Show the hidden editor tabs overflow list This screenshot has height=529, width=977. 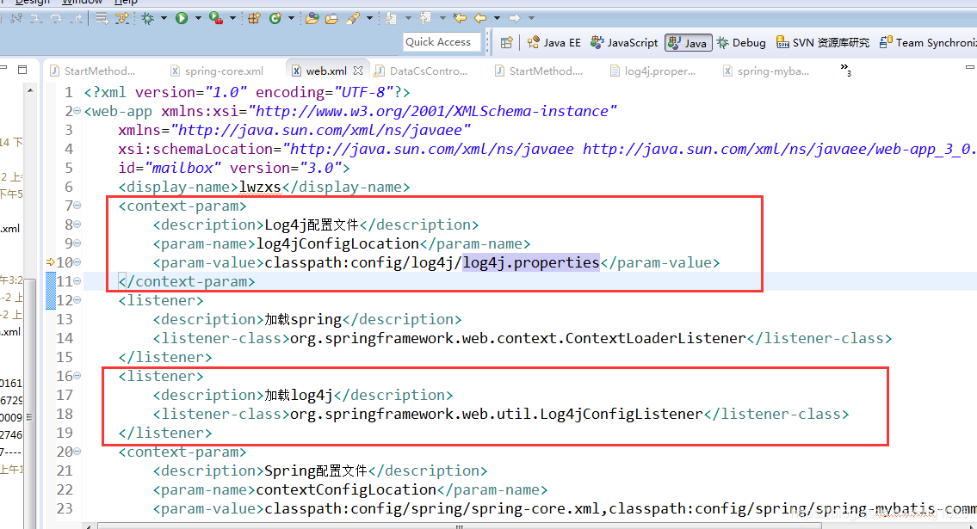pos(845,70)
